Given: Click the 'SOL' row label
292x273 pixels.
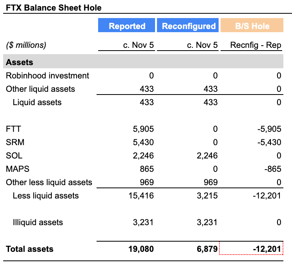Looking at the screenshot, I should pyautogui.click(x=14, y=156).
